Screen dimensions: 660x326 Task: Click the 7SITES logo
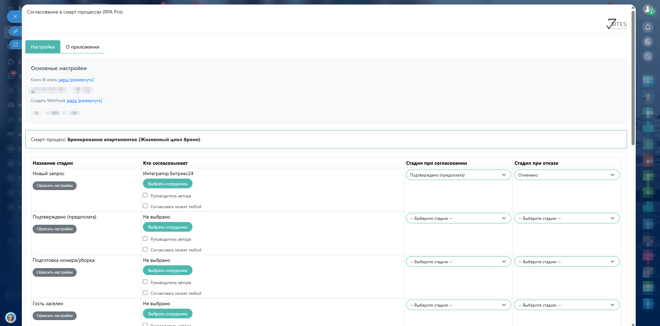coord(616,24)
